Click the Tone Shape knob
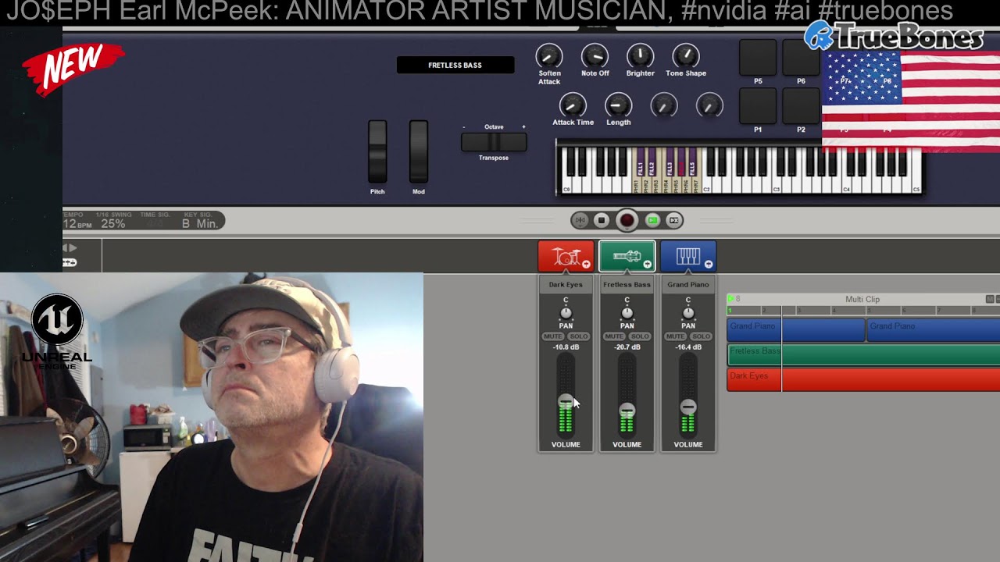This screenshot has width=1000, height=562. click(686, 55)
